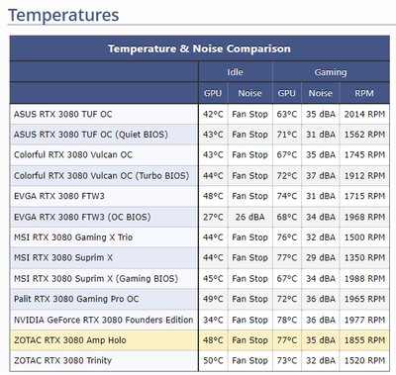The height and width of the screenshot is (375, 396).
Task: Click the 74°C gaming temperature cell
Action: (x=287, y=196)
